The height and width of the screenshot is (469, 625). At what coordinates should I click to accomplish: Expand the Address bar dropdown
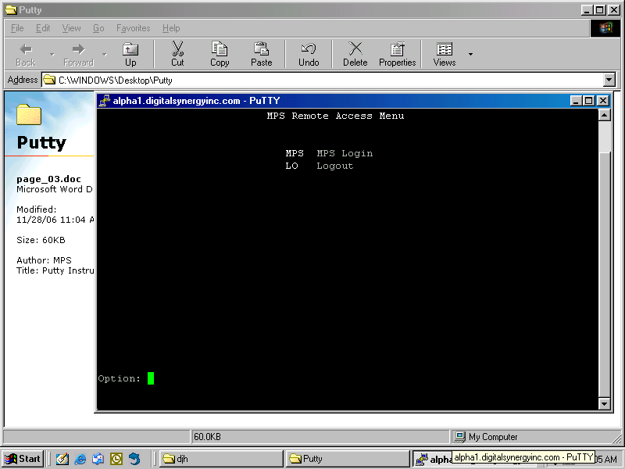coord(609,80)
